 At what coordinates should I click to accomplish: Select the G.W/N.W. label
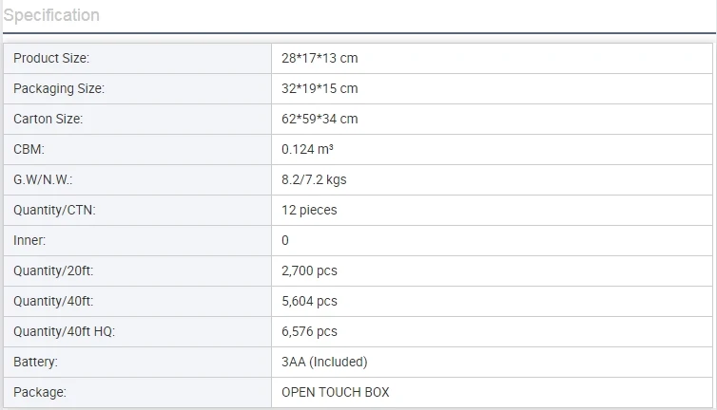click(x=43, y=179)
